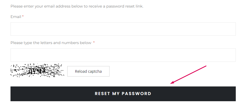Click the Email input field
The width and height of the screenshot is (246, 109).
(123, 29)
